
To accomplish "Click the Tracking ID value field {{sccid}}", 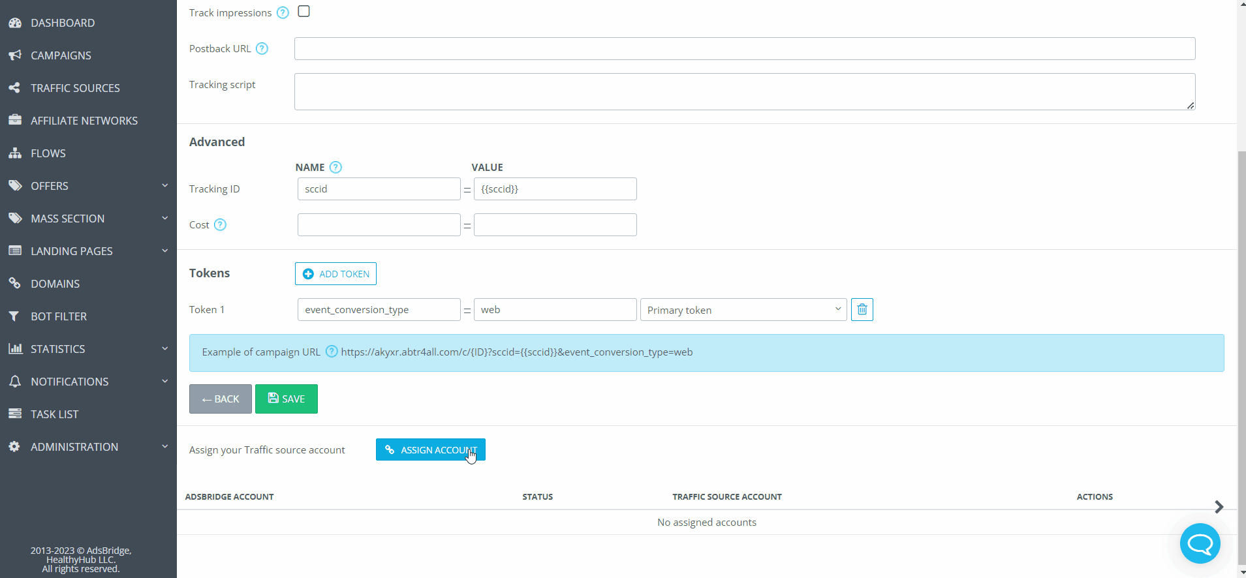I will click(x=555, y=189).
